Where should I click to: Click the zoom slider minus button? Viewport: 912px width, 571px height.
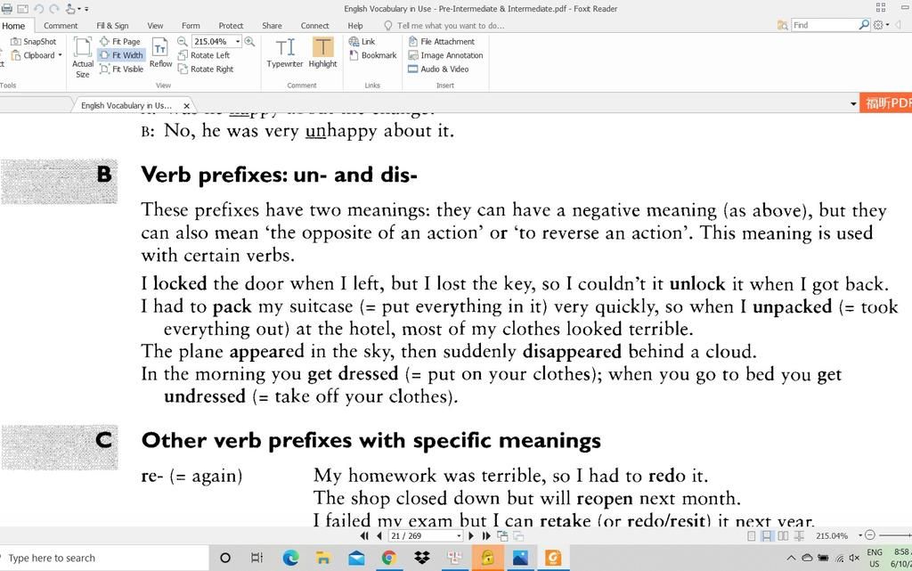[869, 535]
